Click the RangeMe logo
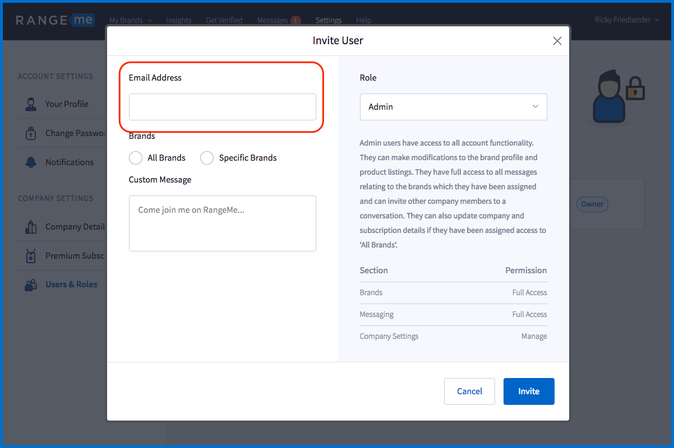Screen dimensions: 674x448 [55, 20]
